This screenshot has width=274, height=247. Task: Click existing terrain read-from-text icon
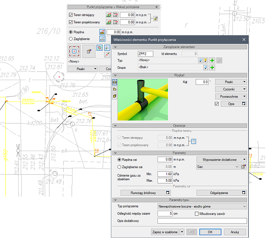[x=115, y=15]
